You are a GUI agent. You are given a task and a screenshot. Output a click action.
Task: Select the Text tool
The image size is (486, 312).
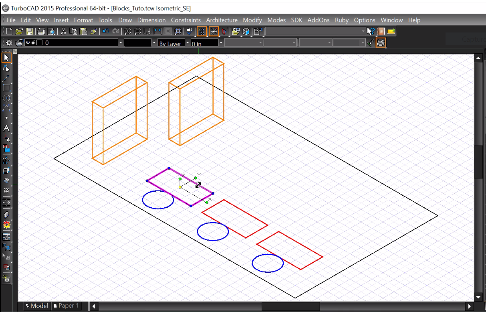click(x=6, y=128)
